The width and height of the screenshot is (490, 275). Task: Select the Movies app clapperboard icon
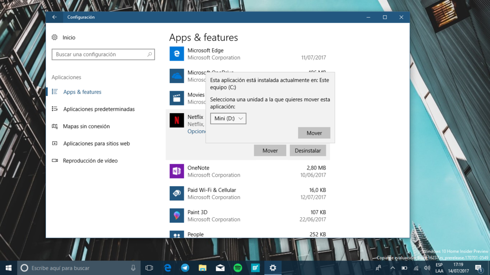(x=177, y=98)
